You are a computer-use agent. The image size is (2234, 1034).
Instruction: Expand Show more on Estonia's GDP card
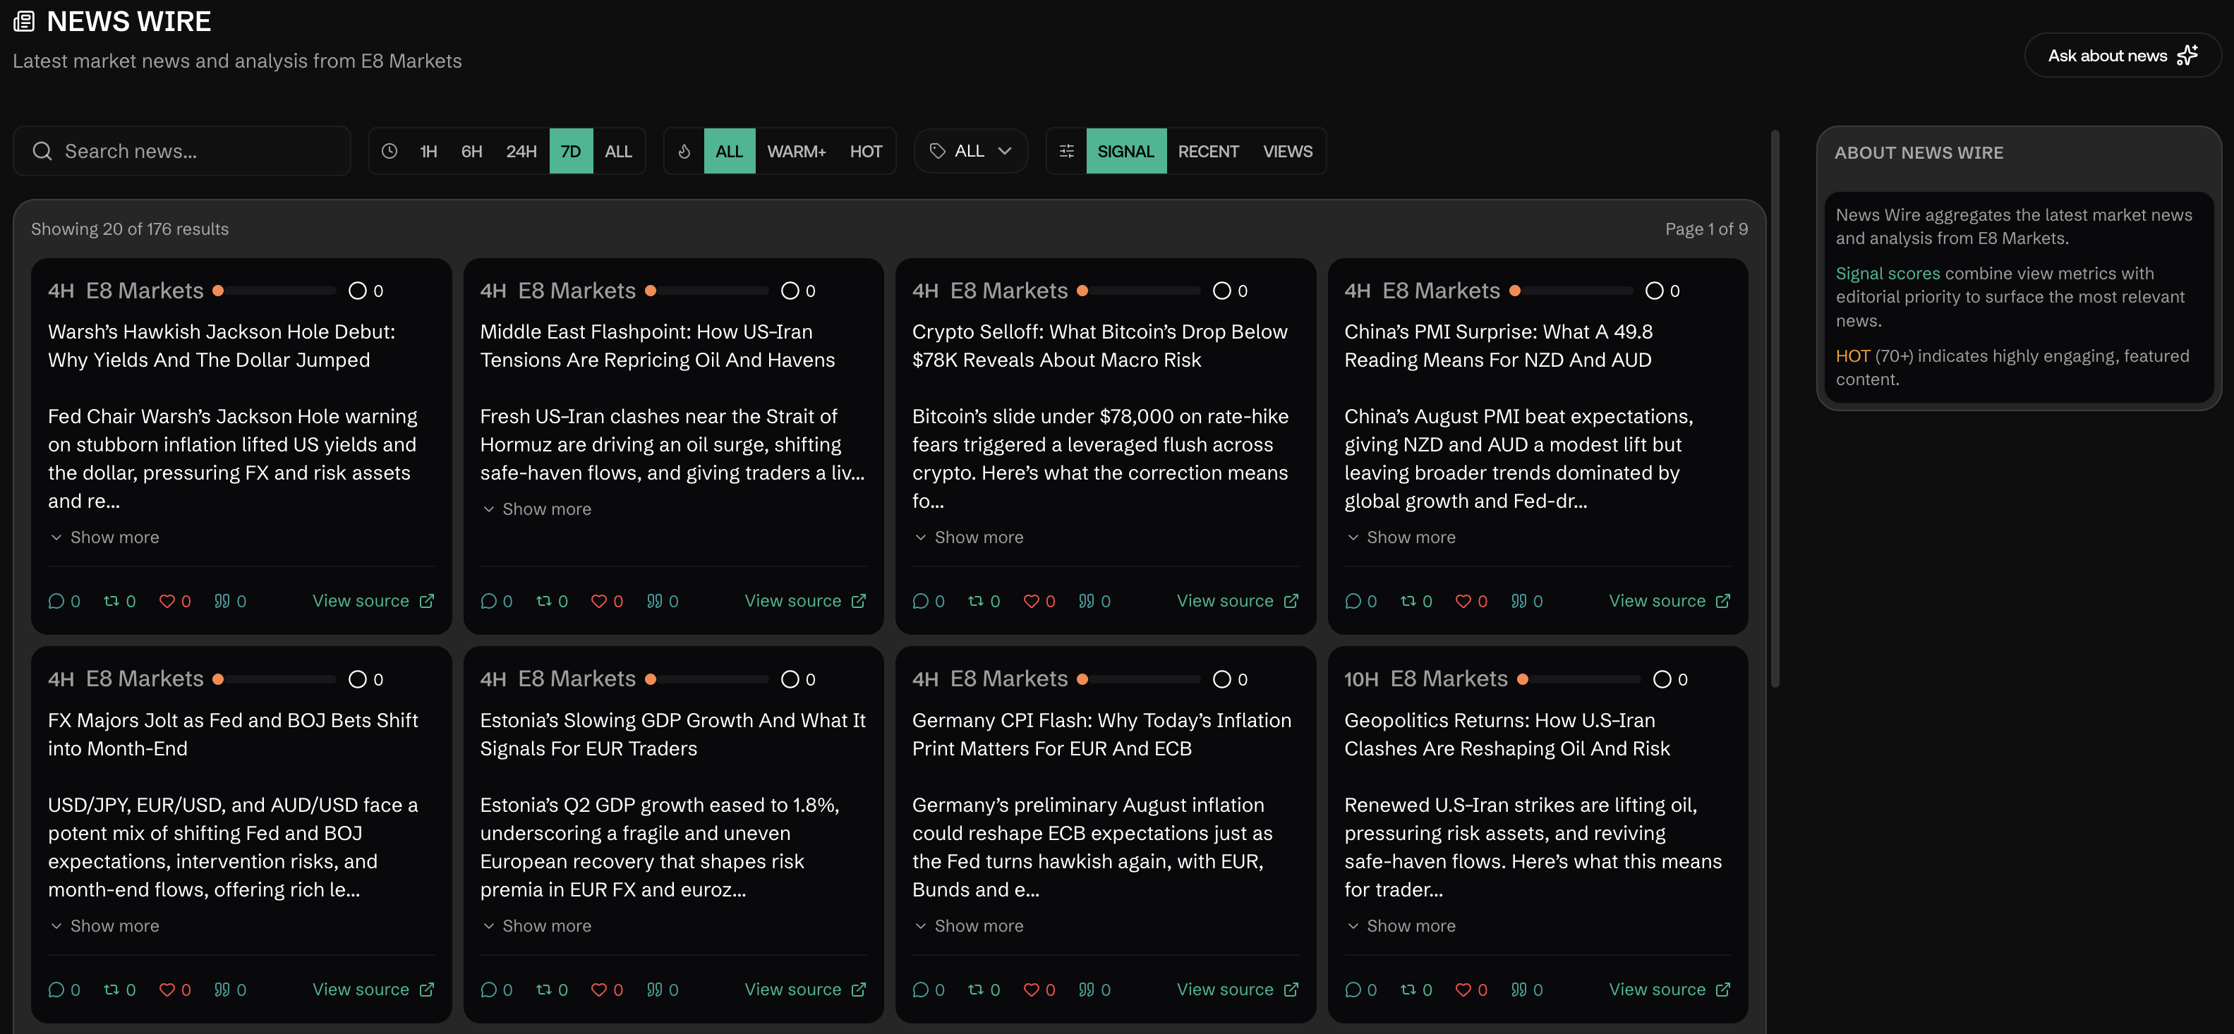tap(537, 925)
